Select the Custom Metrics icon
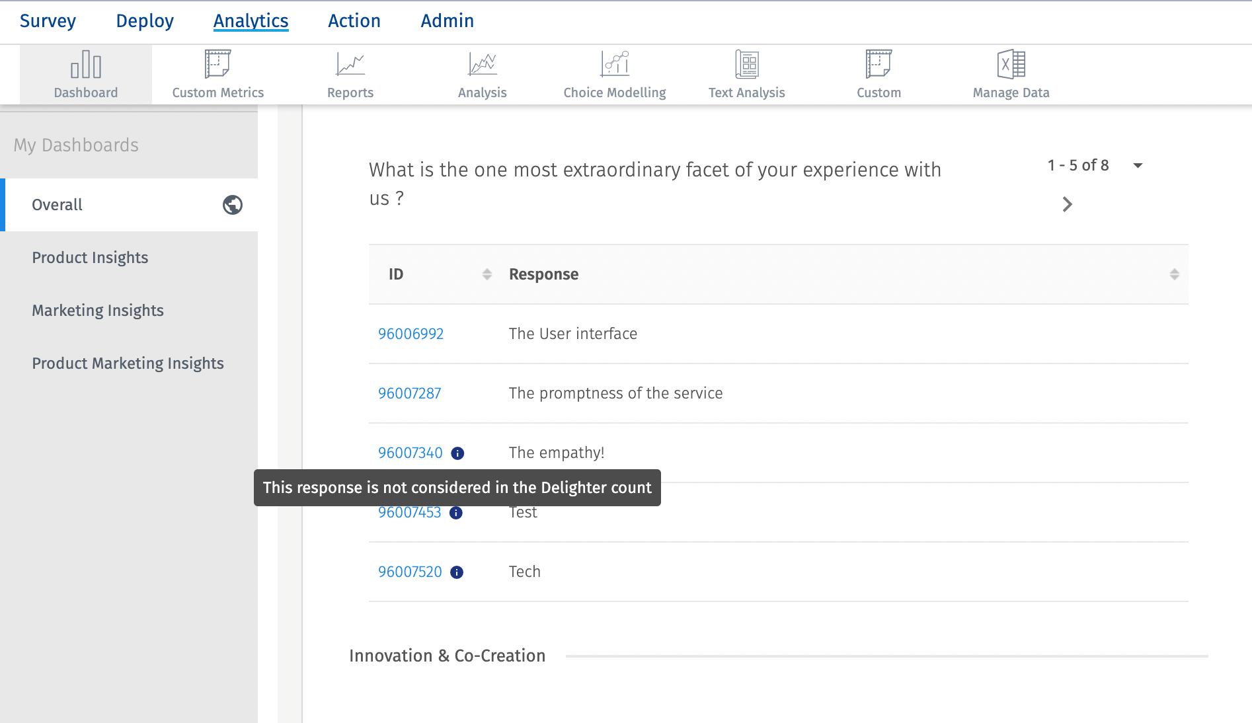 click(x=217, y=73)
